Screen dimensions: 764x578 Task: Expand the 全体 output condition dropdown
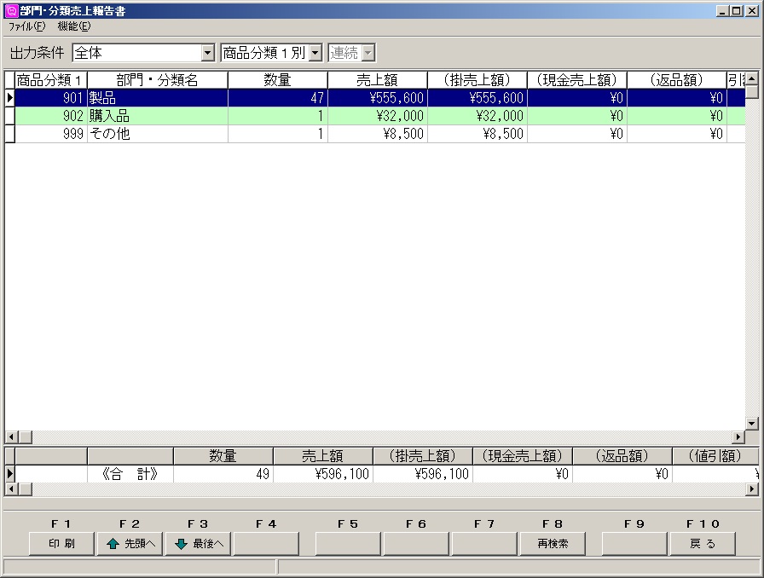click(207, 53)
